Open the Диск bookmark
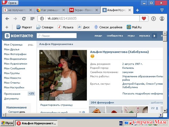Image resolution: width=169 pixels, height=127 pixels. [x=83, y=27]
